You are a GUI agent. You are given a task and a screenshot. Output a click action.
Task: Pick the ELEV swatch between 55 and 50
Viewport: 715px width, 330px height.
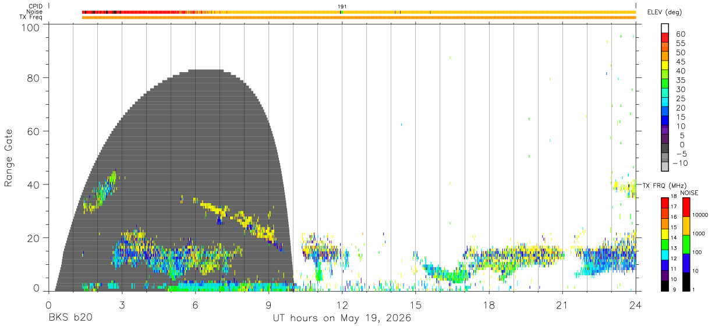pyautogui.click(x=665, y=47)
